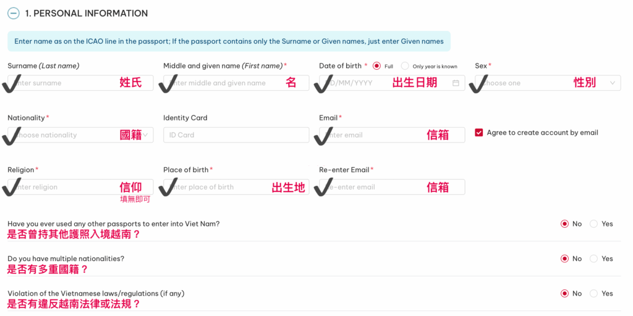This screenshot has width=633, height=316.
Task: Collapse the Personal Information section icon
Action: (x=13, y=13)
